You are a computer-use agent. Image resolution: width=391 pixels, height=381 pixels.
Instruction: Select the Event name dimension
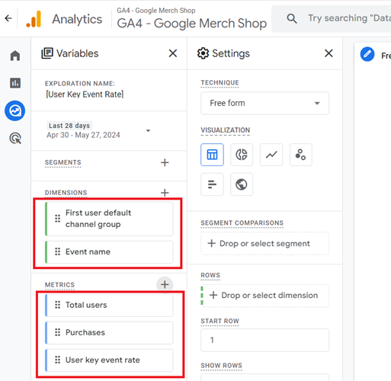pyautogui.click(x=109, y=252)
